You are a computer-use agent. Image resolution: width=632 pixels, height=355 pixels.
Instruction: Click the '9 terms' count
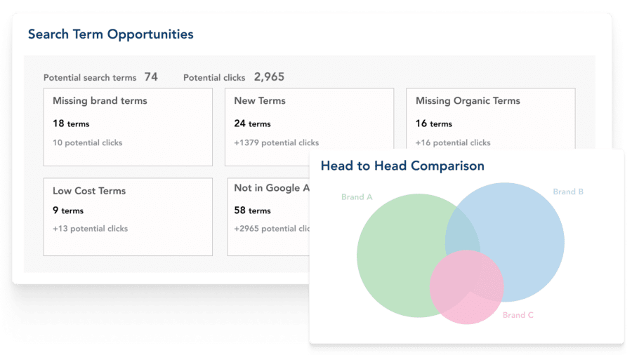pos(68,210)
